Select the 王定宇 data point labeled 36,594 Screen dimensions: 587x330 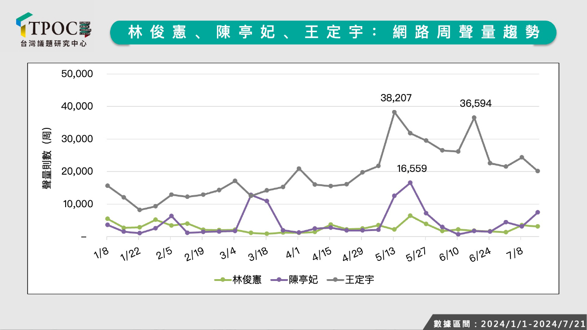(474, 118)
